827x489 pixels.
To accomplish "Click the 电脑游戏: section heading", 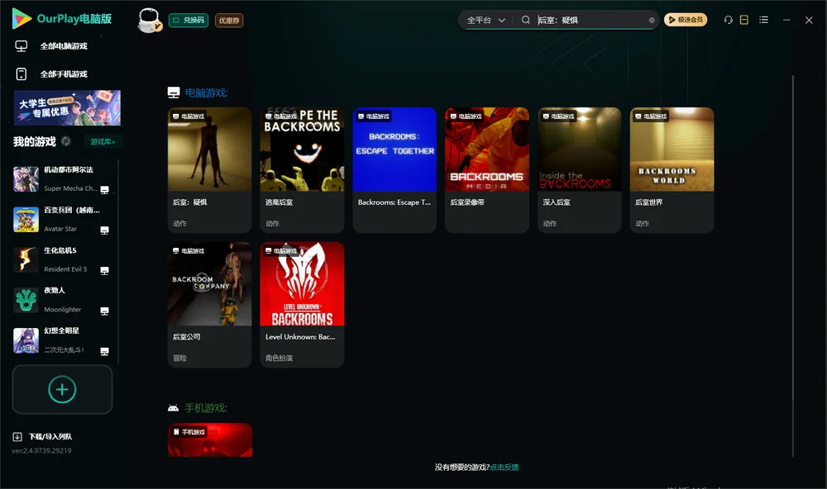I will click(x=206, y=93).
